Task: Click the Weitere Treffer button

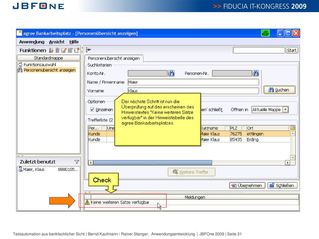Action: click(191, 172)
